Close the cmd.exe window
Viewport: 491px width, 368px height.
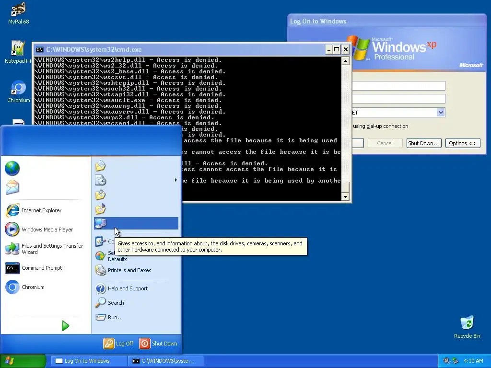point(345,49)
